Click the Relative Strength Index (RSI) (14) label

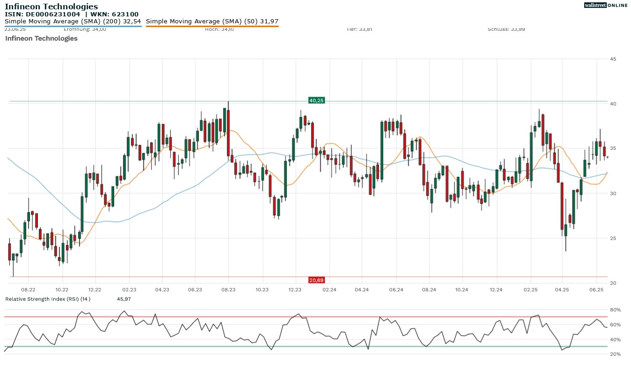click(x=48, y=299)
